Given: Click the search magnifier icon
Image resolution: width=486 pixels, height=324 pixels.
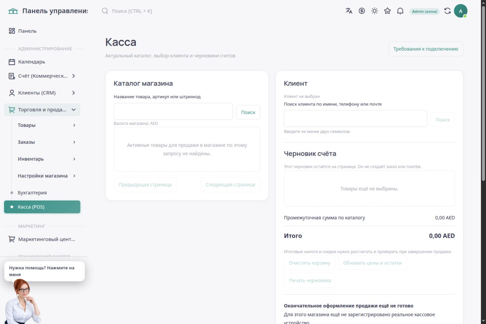Looking at the screenshot, I should pyautogui.click(x=105, y=11).
